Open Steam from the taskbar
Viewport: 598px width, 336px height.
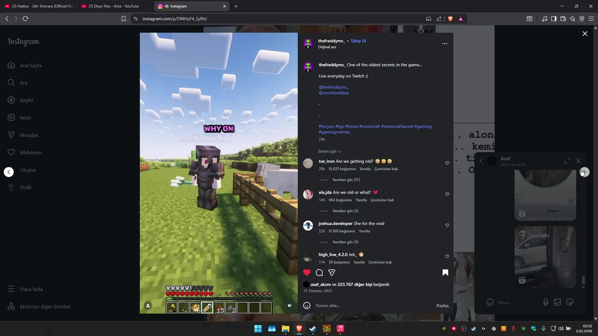pyautogui.click(x=313, y=329)
